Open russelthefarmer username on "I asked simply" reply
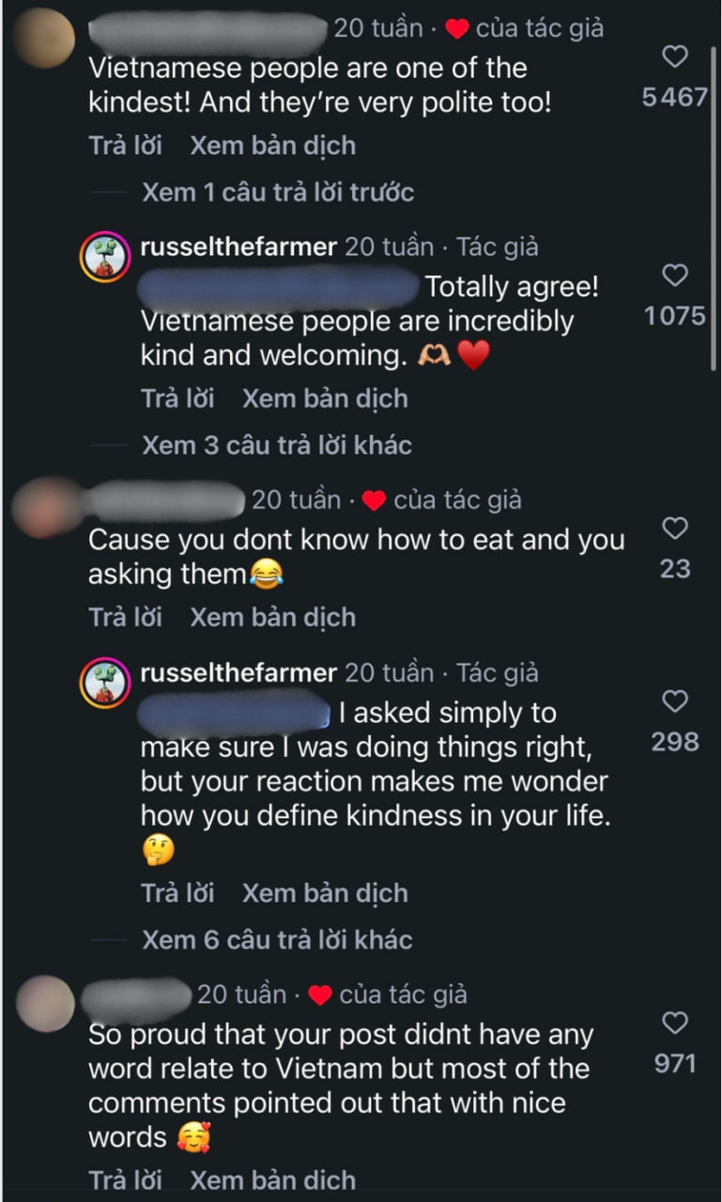 pos(238,672)
